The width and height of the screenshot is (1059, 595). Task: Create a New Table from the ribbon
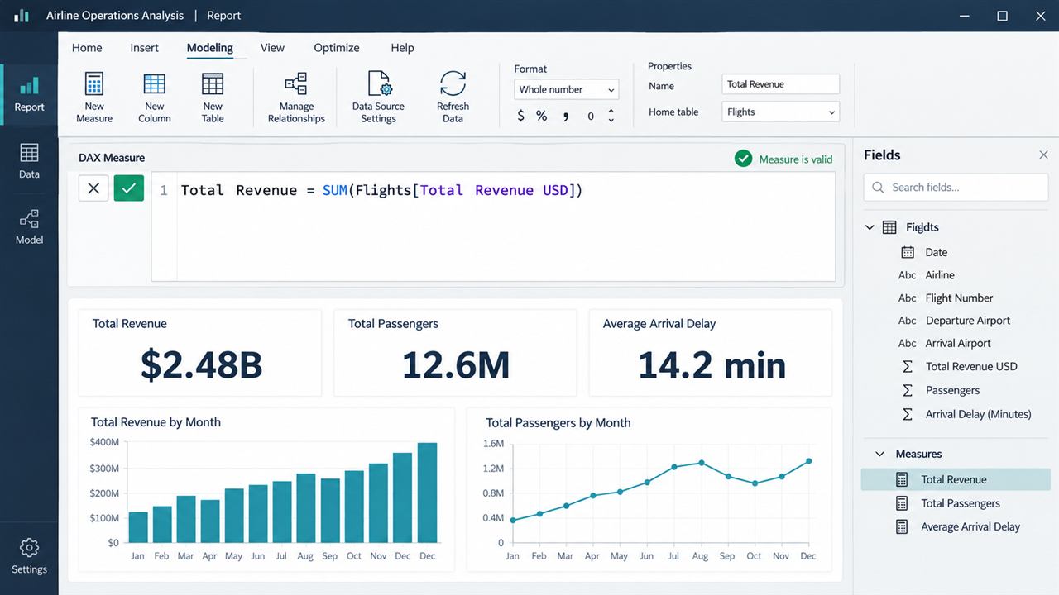[213, 97]
